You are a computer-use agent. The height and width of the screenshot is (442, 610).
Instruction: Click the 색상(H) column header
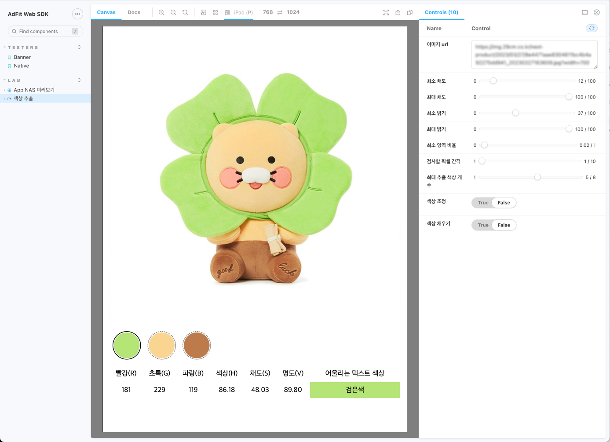point(227,373)
